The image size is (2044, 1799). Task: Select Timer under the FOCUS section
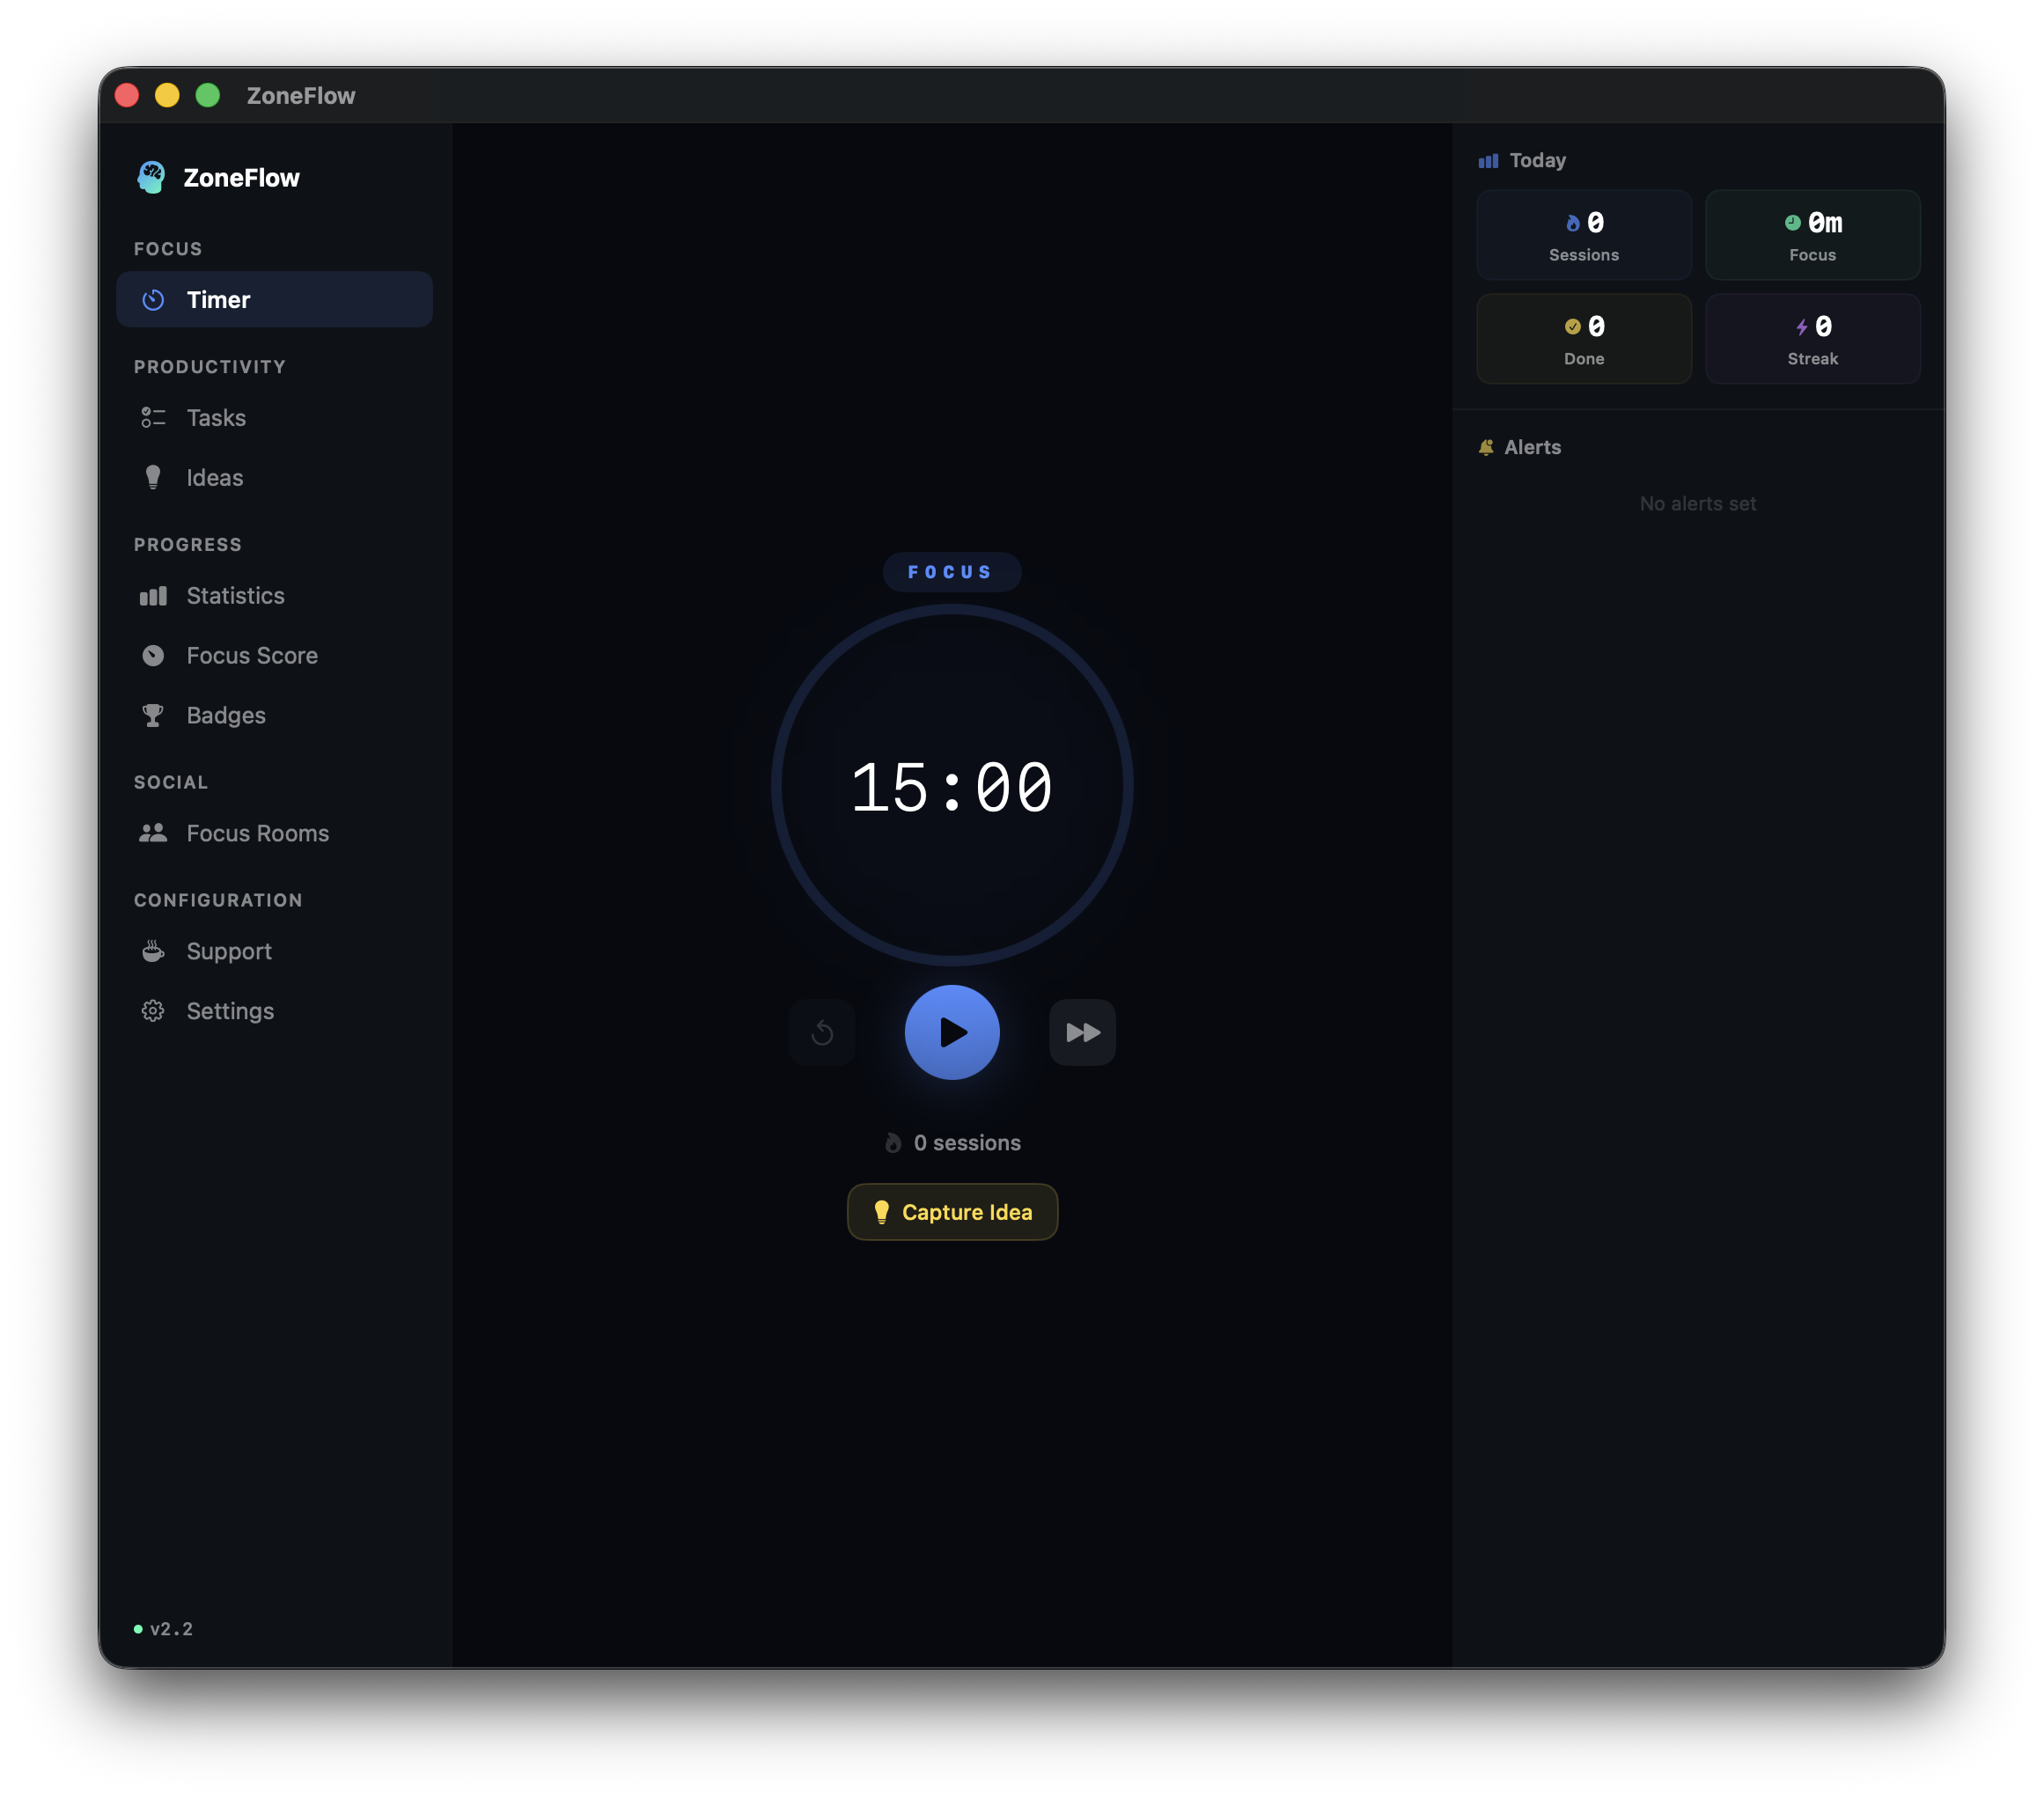pyautogui.click(x=219, y=299)
